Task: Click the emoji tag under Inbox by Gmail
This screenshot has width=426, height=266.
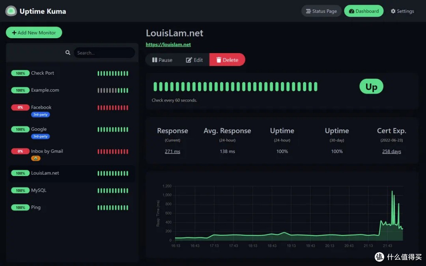Action: [x=35, y=158]
